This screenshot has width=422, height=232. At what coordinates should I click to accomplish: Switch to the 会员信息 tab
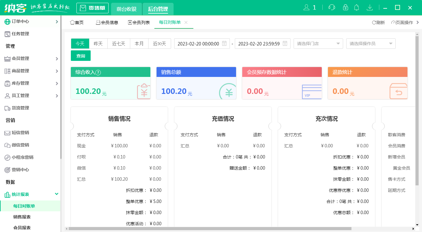pyautogui.click(x=107, y=22)
